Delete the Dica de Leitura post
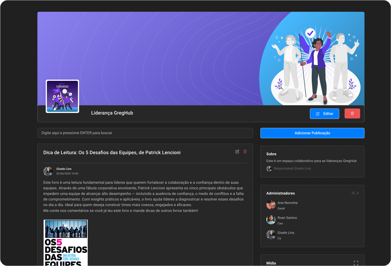The height and width of the screenshot is (266, 391). [245, 152]
